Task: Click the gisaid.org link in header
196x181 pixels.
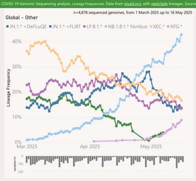Action: (132, 4)
